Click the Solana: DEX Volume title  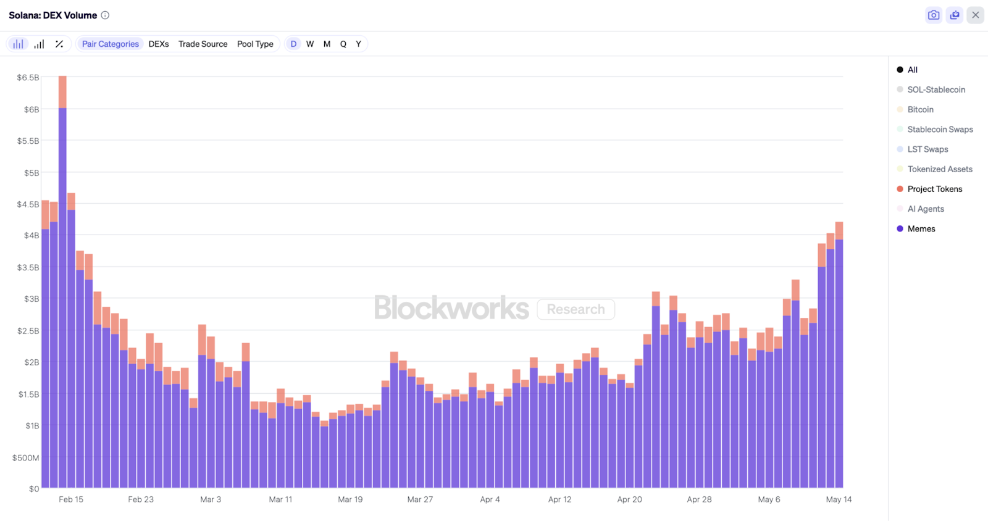(x=53, y=15)
